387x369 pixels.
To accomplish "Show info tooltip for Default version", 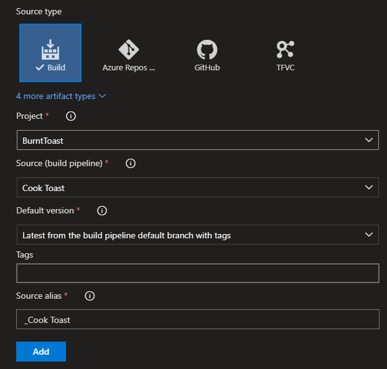I will coord(102,211).
